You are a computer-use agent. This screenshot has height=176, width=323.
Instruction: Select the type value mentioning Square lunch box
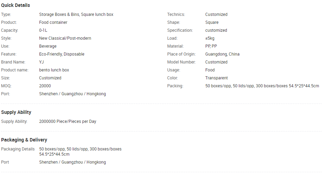(76, 14)
